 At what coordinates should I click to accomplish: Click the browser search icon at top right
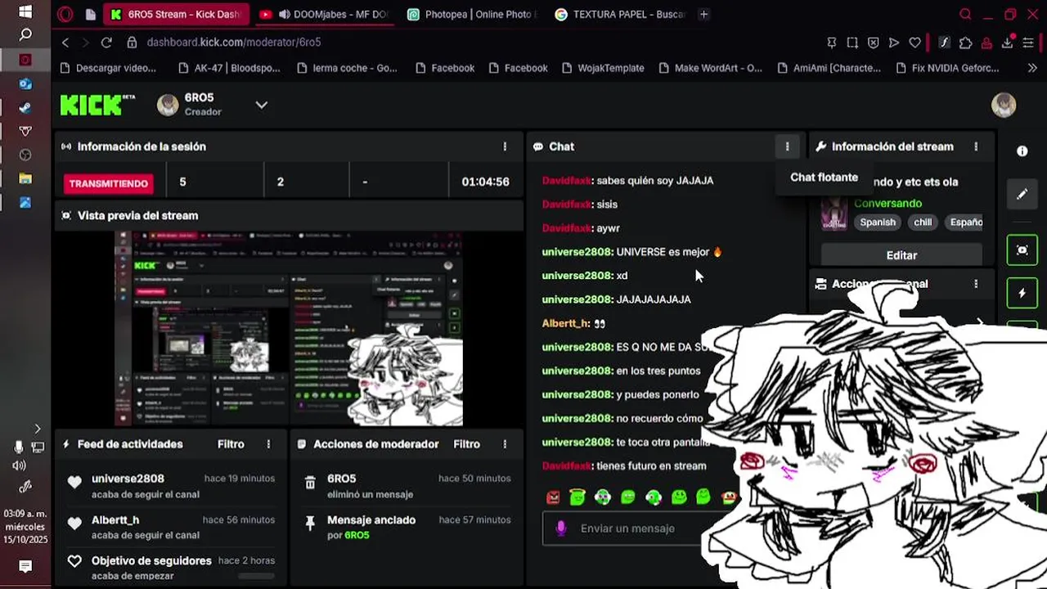(x=965, y=14)
